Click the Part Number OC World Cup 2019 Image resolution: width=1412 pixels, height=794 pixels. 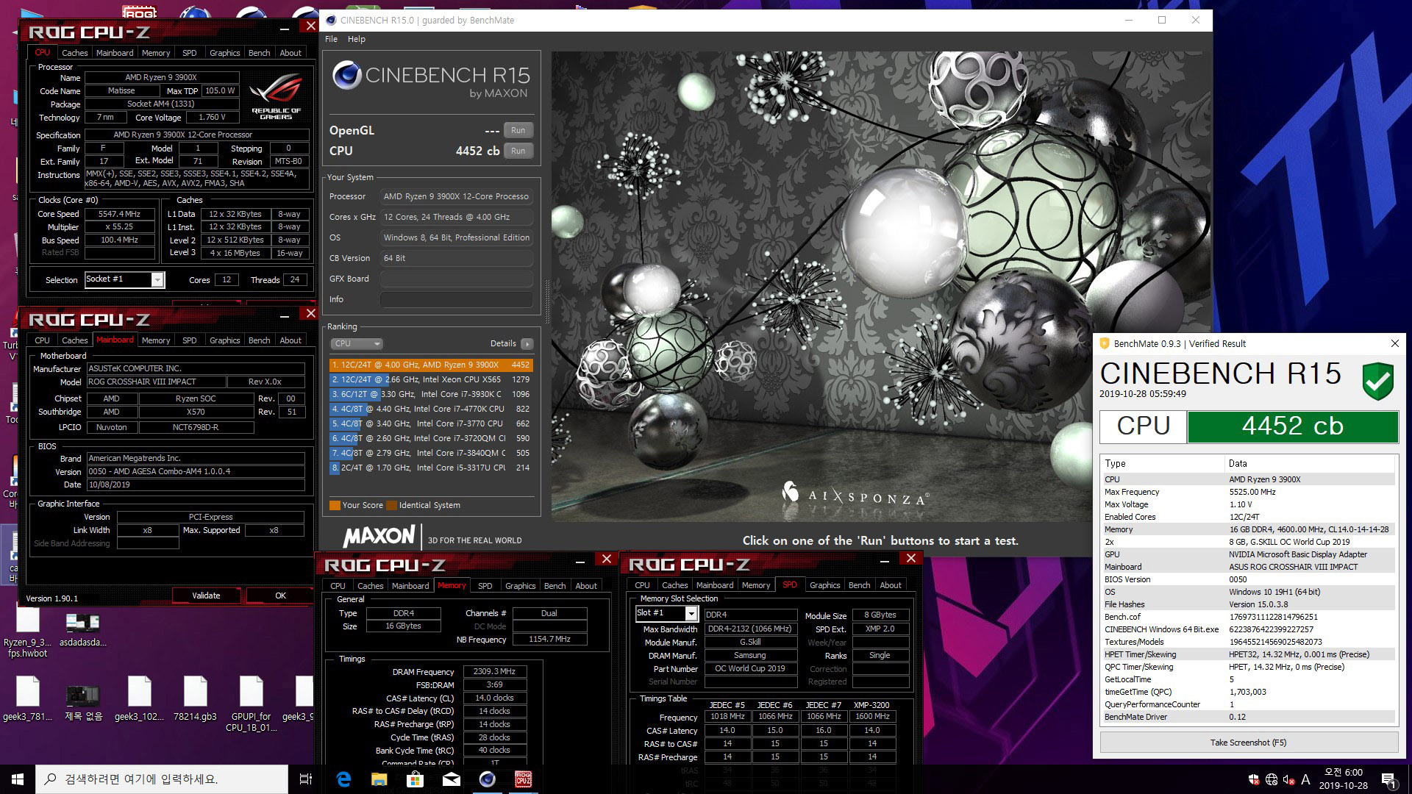pyautogui.click(x=750, y=669)
